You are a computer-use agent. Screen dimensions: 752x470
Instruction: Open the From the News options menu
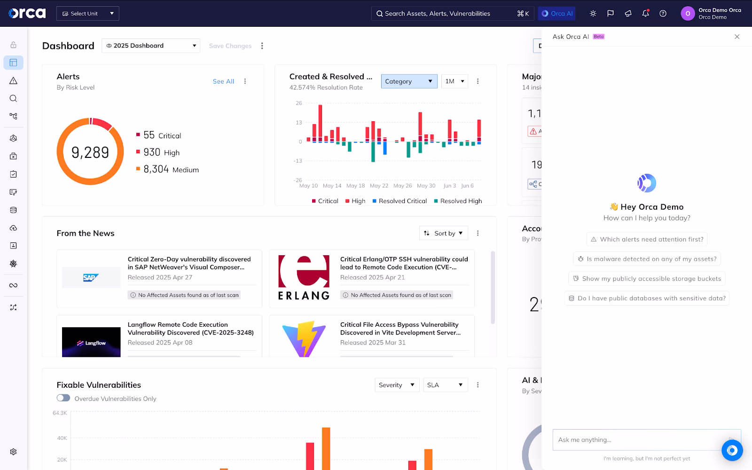click(478, 233)
